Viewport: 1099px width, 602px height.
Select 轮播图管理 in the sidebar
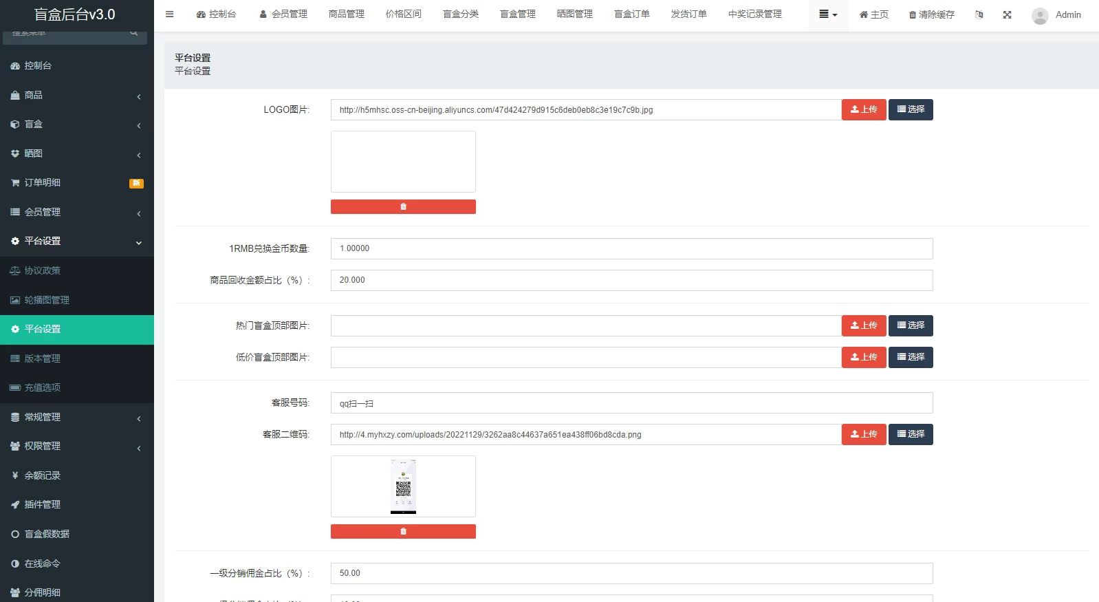(47, 300)
